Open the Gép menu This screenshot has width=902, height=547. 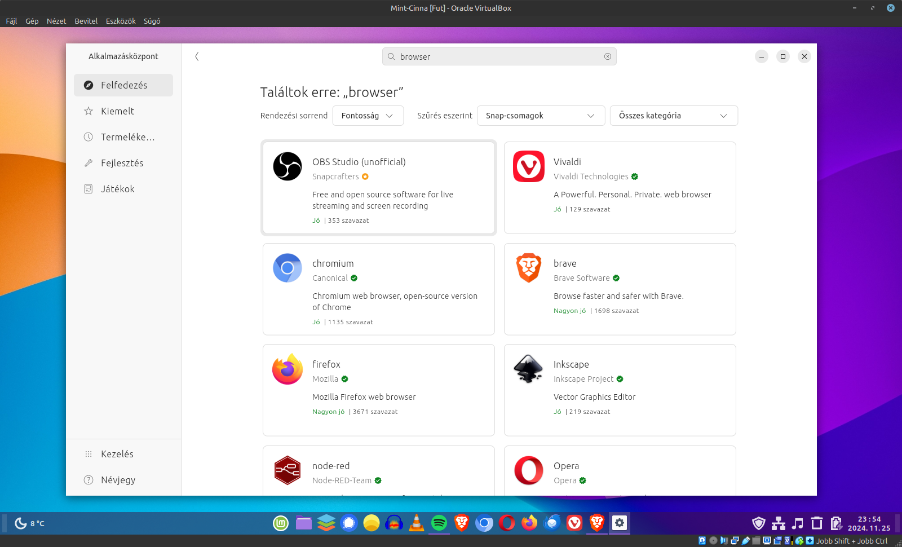point(32,21)
